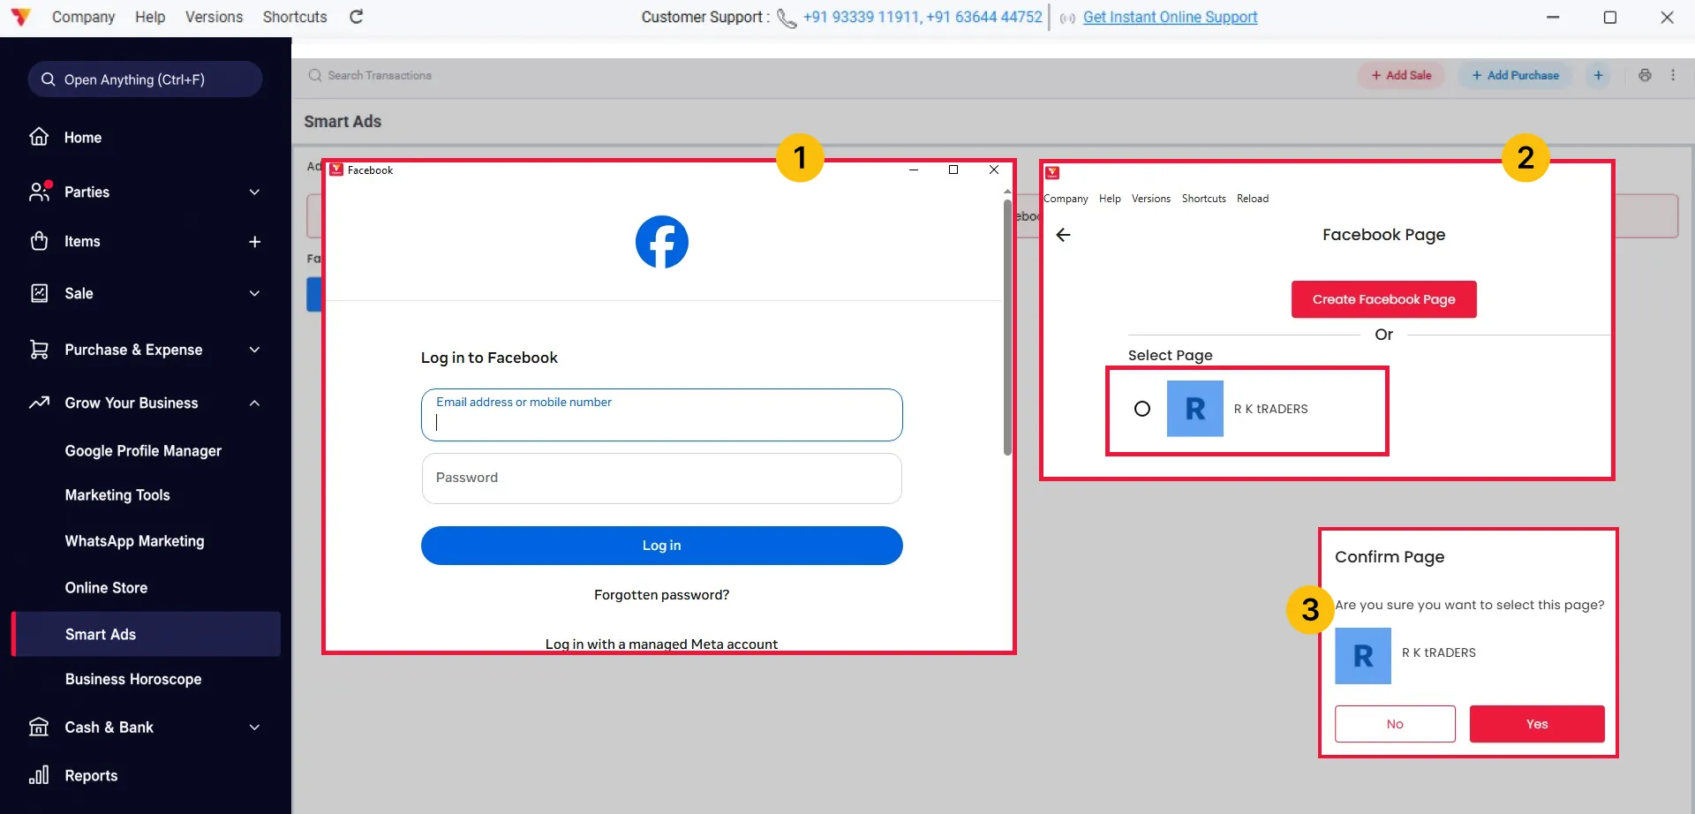The image size is (1695, 814).
Task: Click the R K tRADERS page thumbnail in Select Page
Action: 1194,409
